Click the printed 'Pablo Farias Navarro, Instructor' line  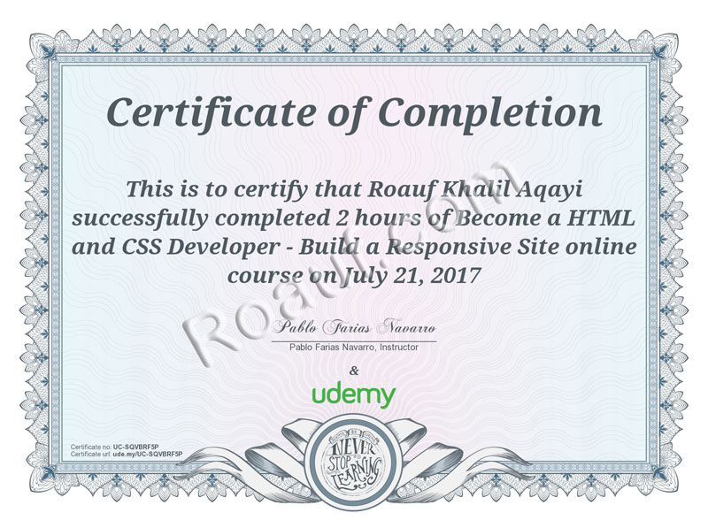(354, 347)
